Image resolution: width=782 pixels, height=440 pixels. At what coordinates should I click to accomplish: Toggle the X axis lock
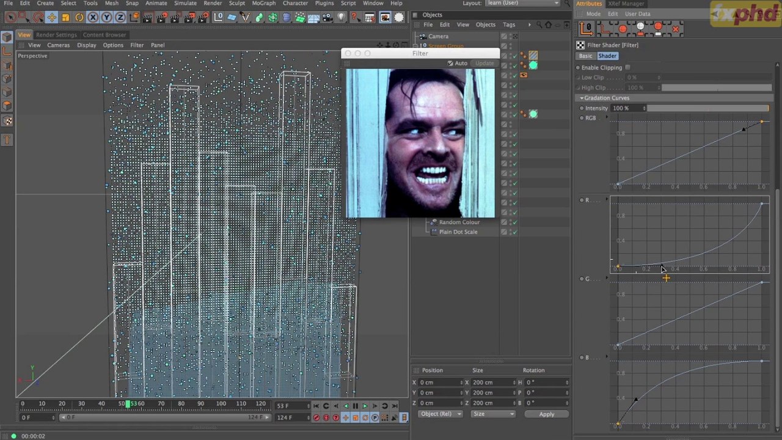93,17
